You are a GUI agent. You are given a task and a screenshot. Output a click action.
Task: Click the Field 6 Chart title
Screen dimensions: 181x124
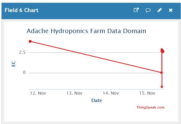point(21,10)
